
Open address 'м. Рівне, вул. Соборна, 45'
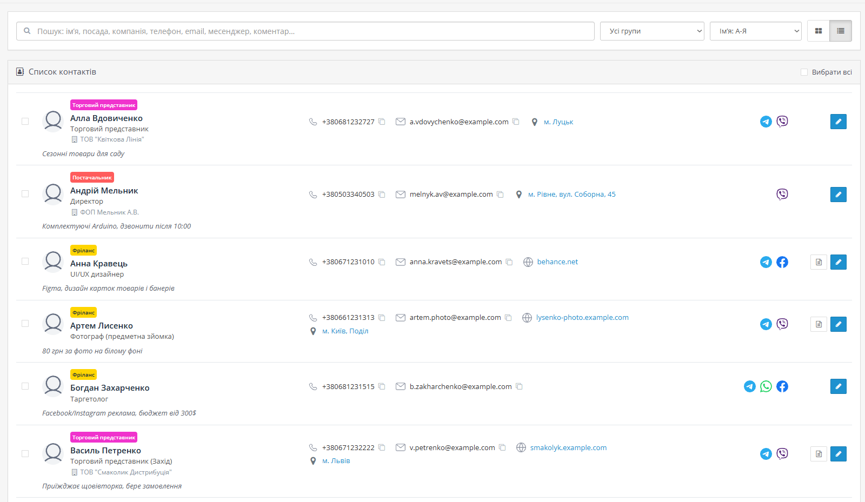(x=572, y=195)
